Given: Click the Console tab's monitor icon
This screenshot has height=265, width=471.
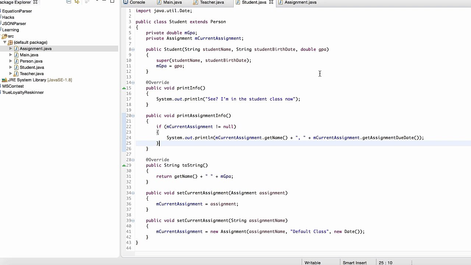Looking at the screenshot, I should tap(125, 2).
